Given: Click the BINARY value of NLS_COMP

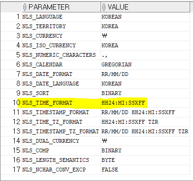Looking at the screenshot, I should 145,150.
